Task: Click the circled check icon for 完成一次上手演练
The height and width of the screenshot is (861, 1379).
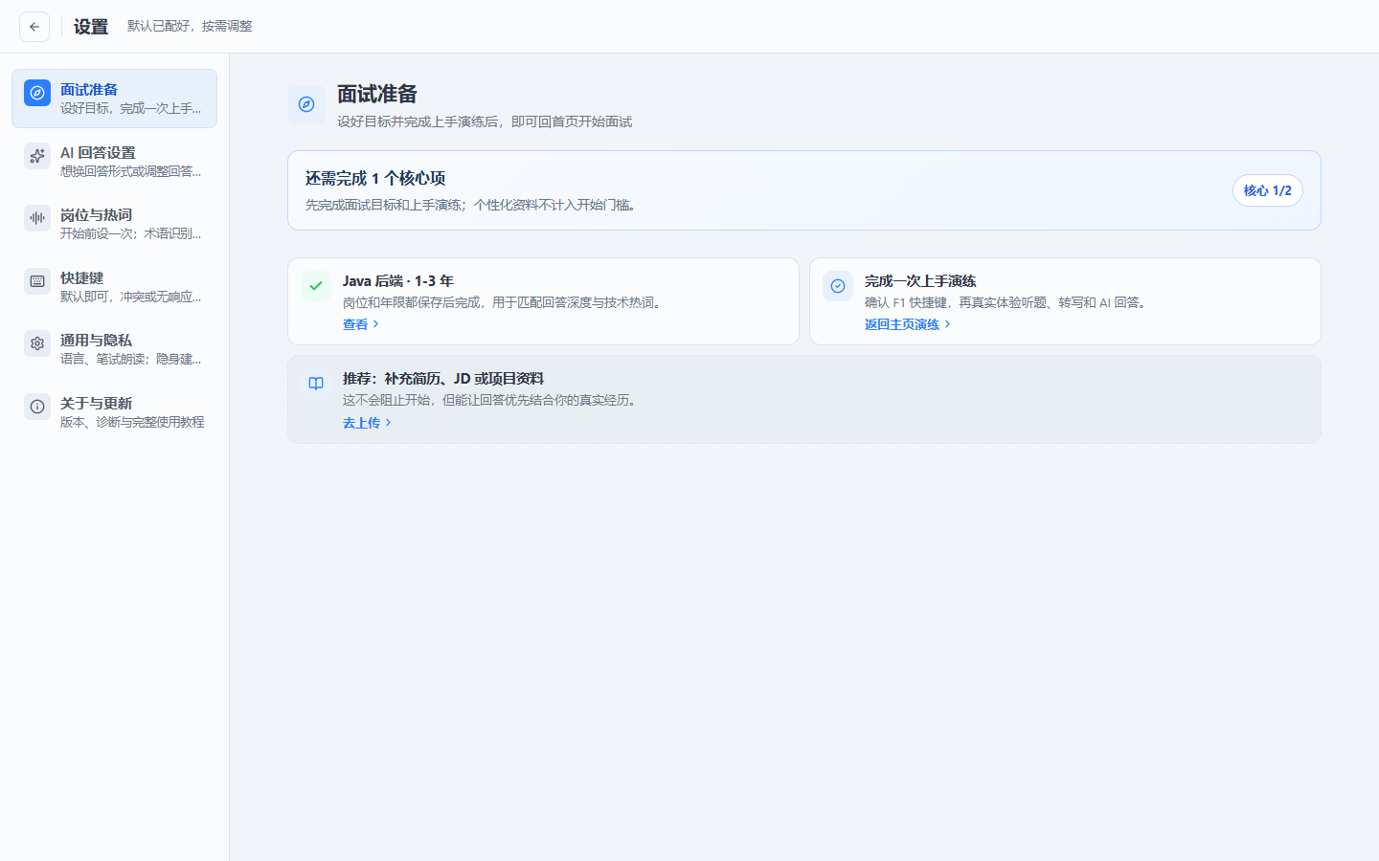Action: click(838, 285)
